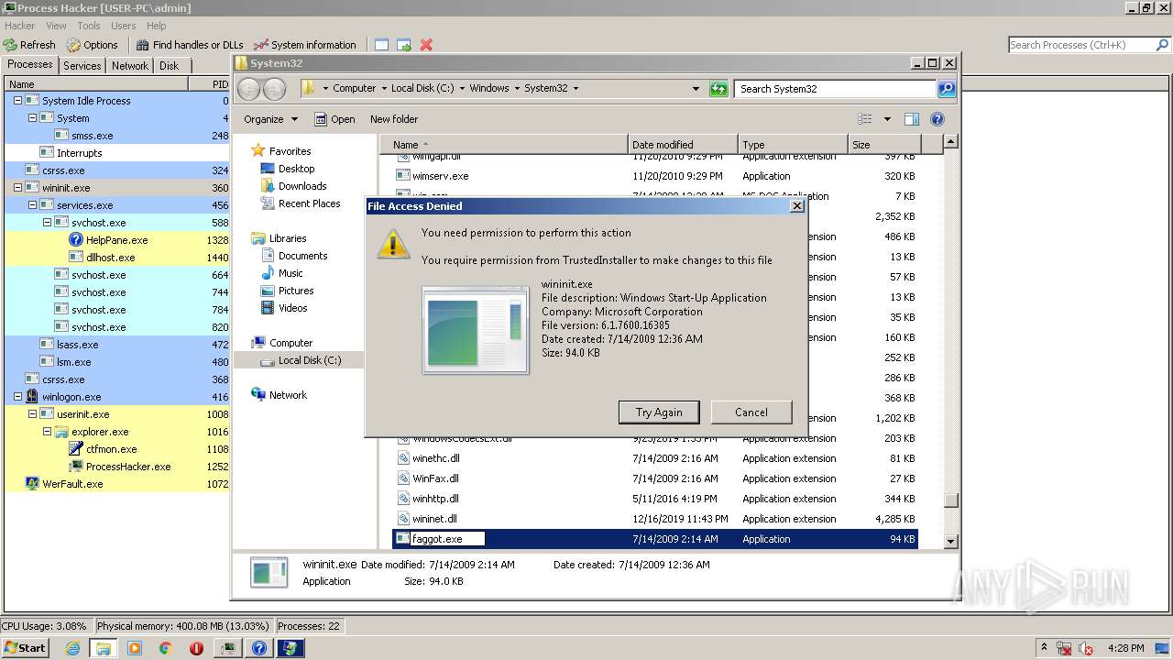1173x660 pixels.
Task: Click the ctfmon.exe process icon
Action: (x=76, y=449)
